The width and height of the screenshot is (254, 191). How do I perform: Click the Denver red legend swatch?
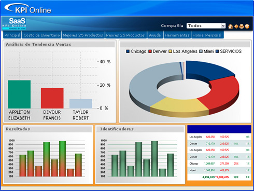[150, 51]
